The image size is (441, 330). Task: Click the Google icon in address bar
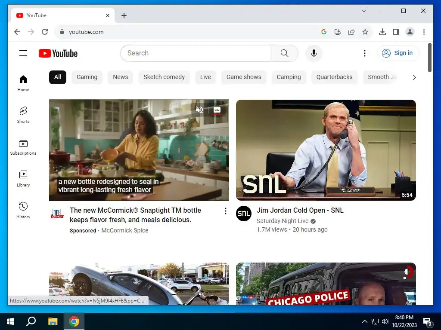click(x=324, y=32)
